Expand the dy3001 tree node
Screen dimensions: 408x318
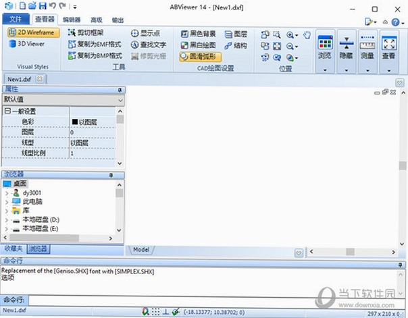(7, 193)
